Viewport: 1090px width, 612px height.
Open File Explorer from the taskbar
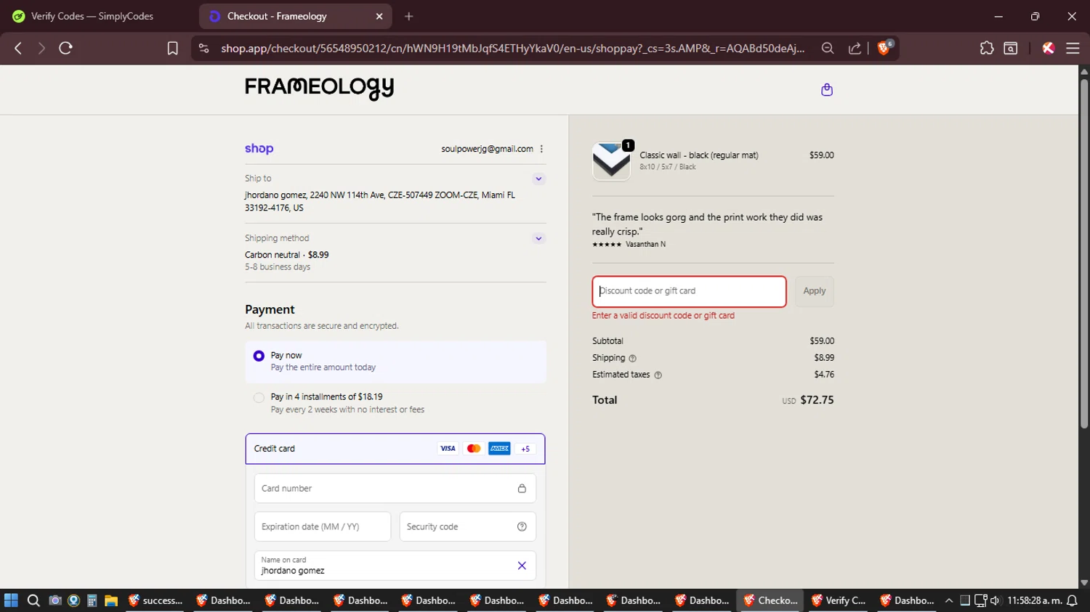click(x=111, y=600)
